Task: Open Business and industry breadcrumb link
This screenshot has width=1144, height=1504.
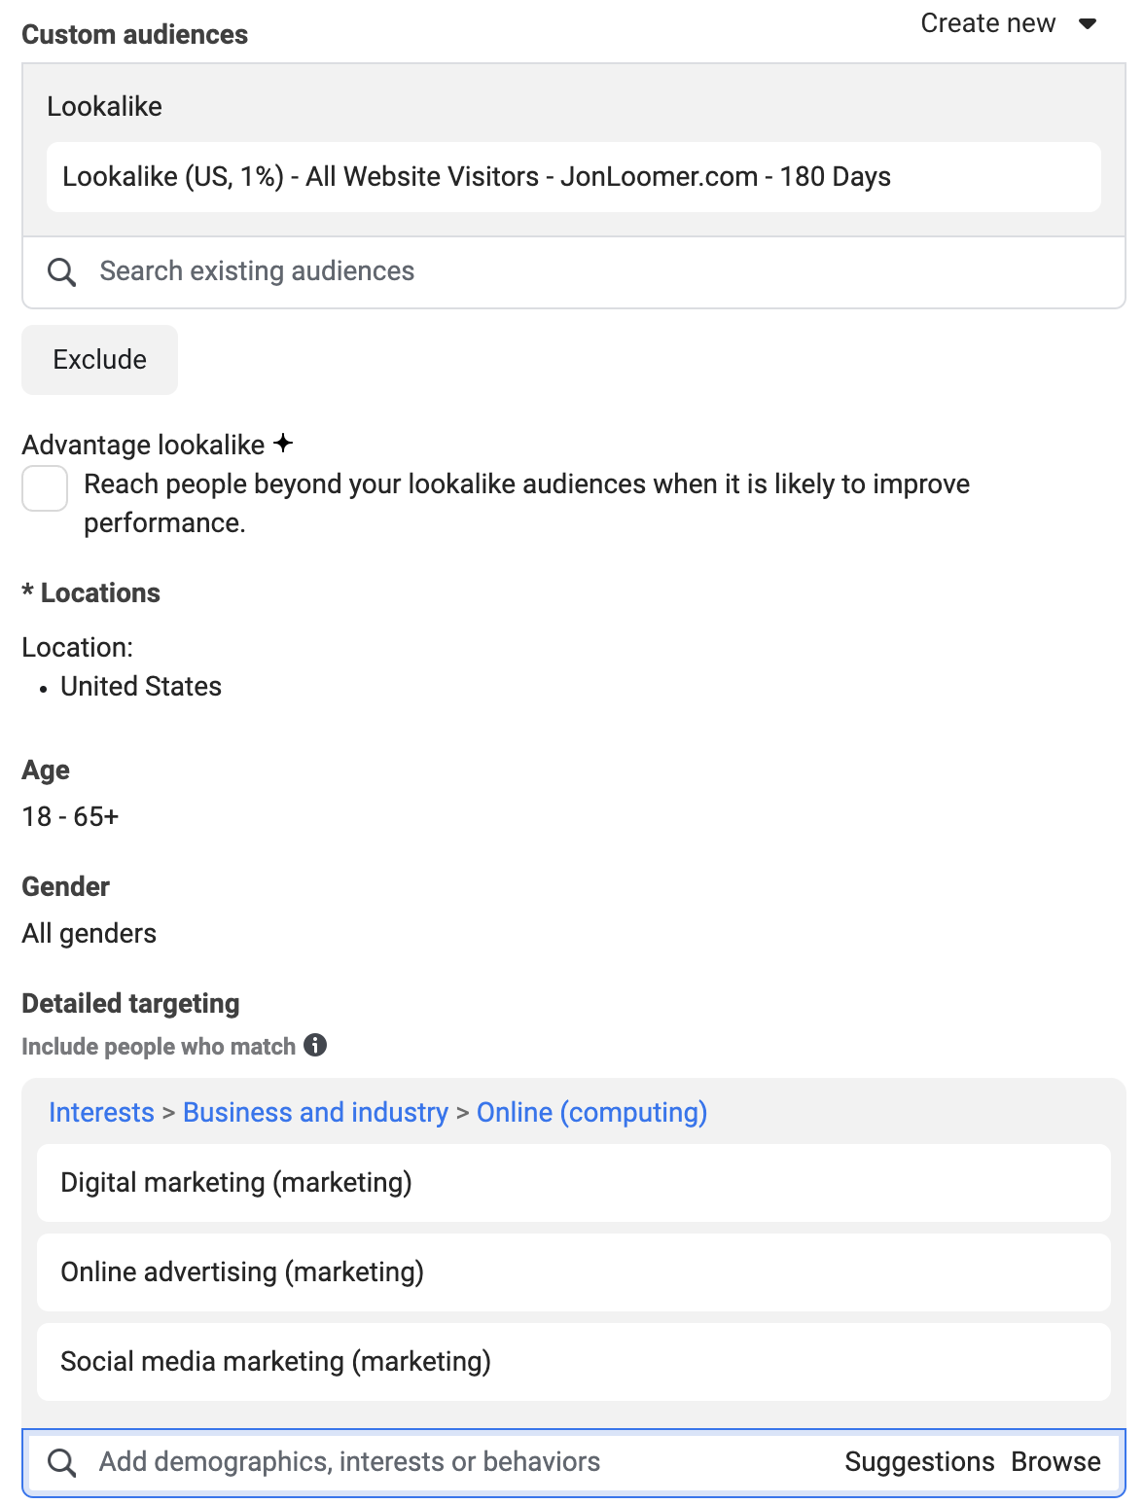Action: click(315, 1112)
